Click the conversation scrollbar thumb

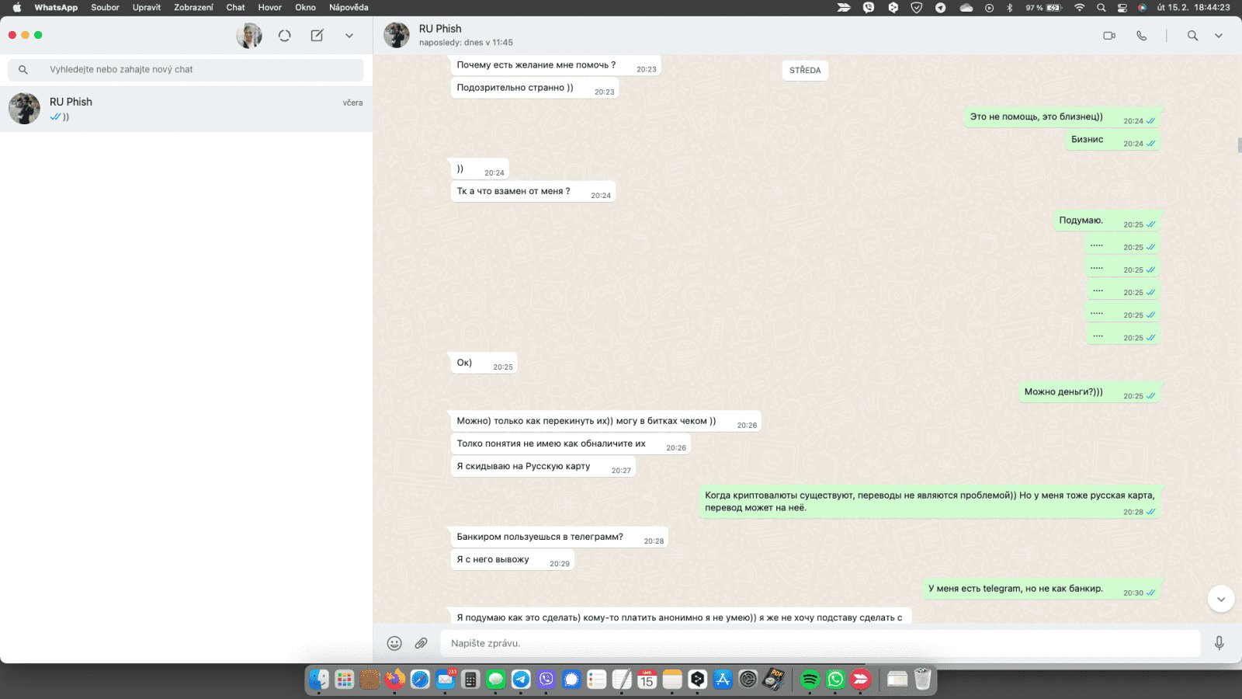point(1240,145)
